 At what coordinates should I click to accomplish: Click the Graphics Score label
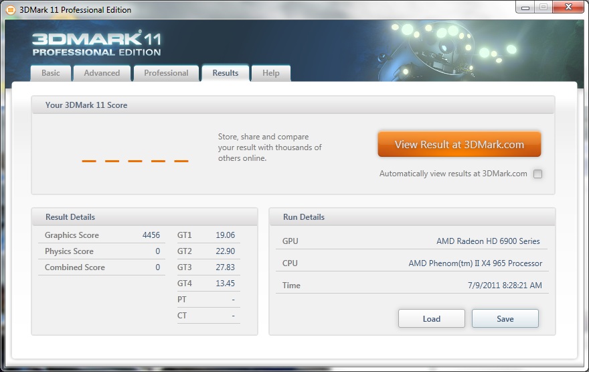(72, 235)
